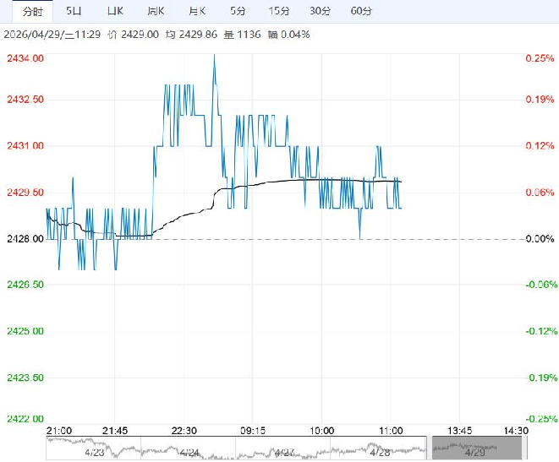Click the 2431.00 label on the price axis
559x462 pixels.
25,146
